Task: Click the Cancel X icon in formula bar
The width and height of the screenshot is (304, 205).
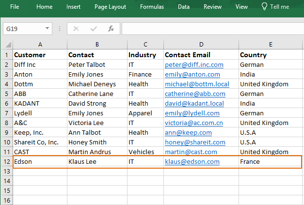Action: (76, 29)
